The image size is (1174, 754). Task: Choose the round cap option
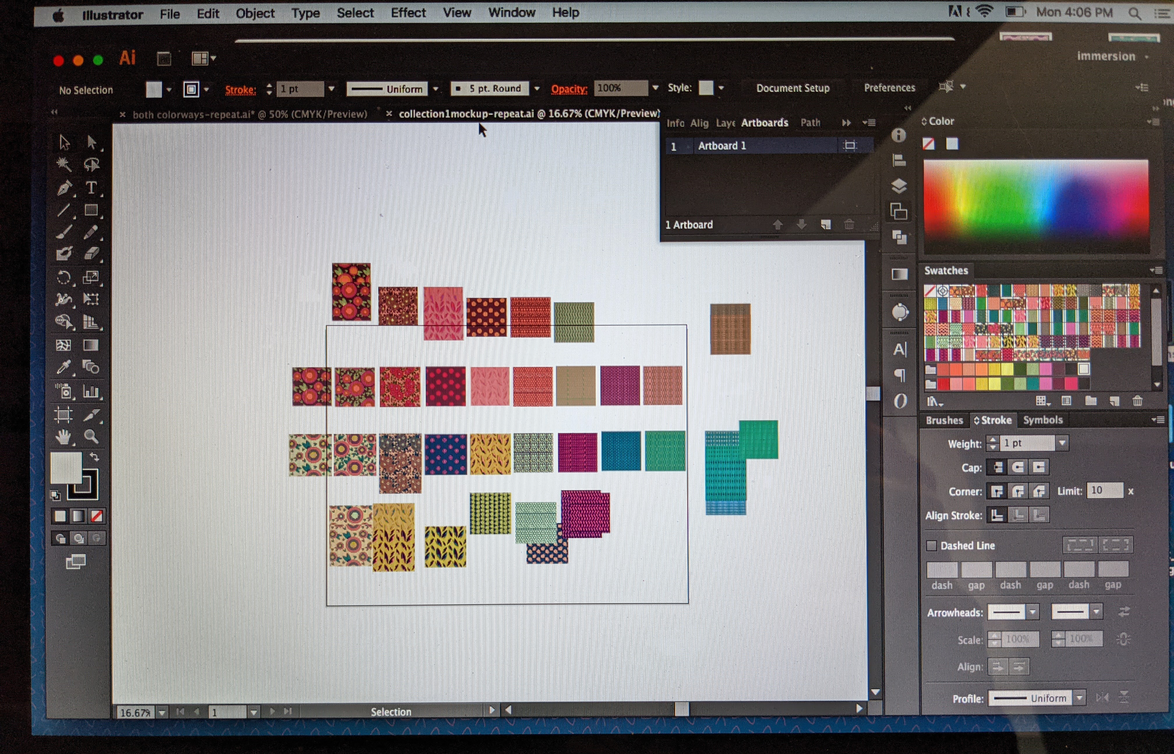1018,468
